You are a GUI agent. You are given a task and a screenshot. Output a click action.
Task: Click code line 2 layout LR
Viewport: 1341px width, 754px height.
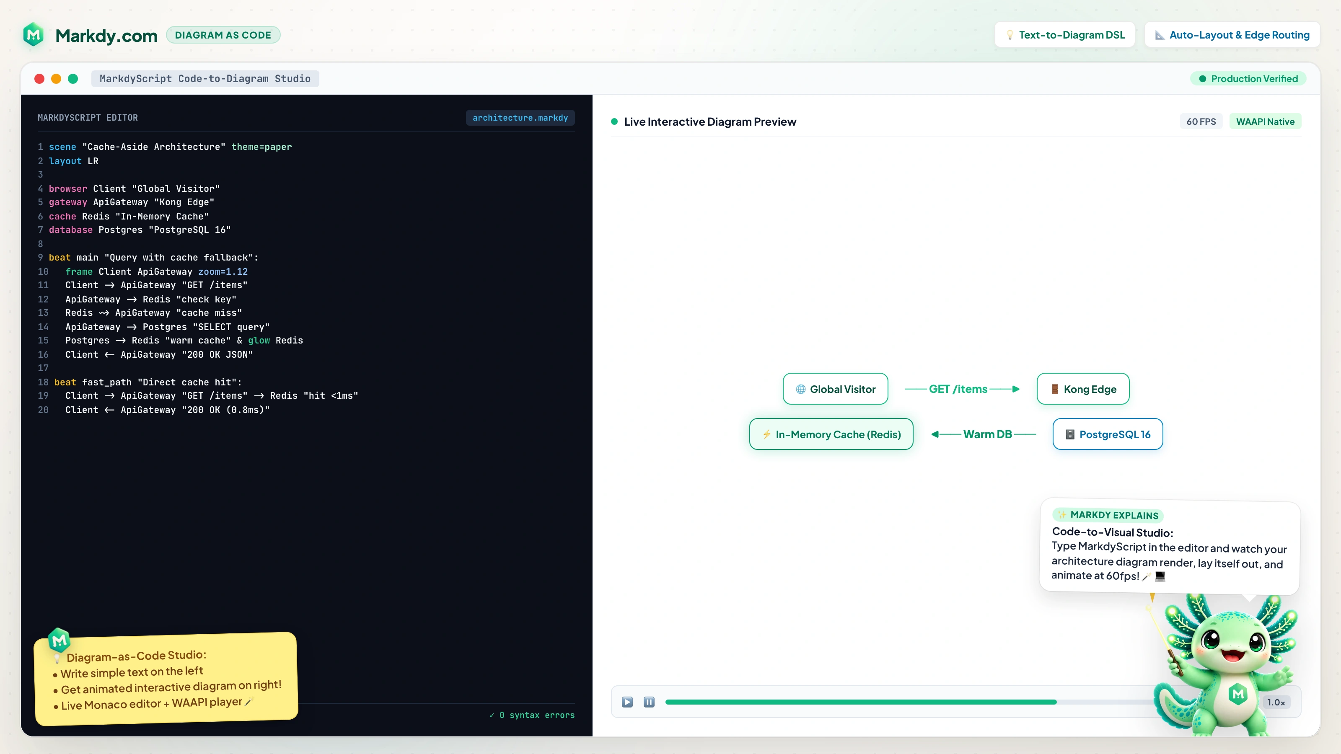73,161
